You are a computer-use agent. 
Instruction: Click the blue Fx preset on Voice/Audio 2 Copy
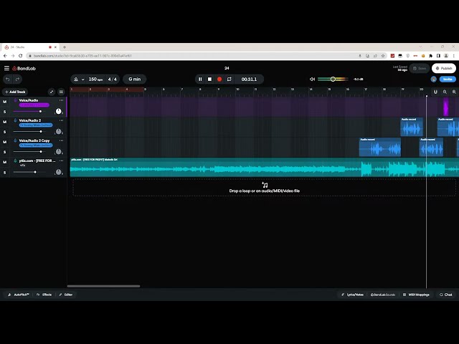click(36, 145)
